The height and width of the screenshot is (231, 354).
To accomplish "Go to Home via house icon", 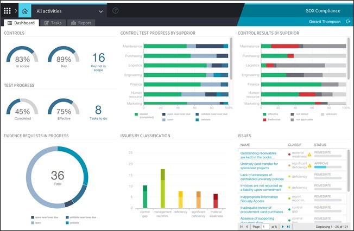I will [x=24, y=10].
